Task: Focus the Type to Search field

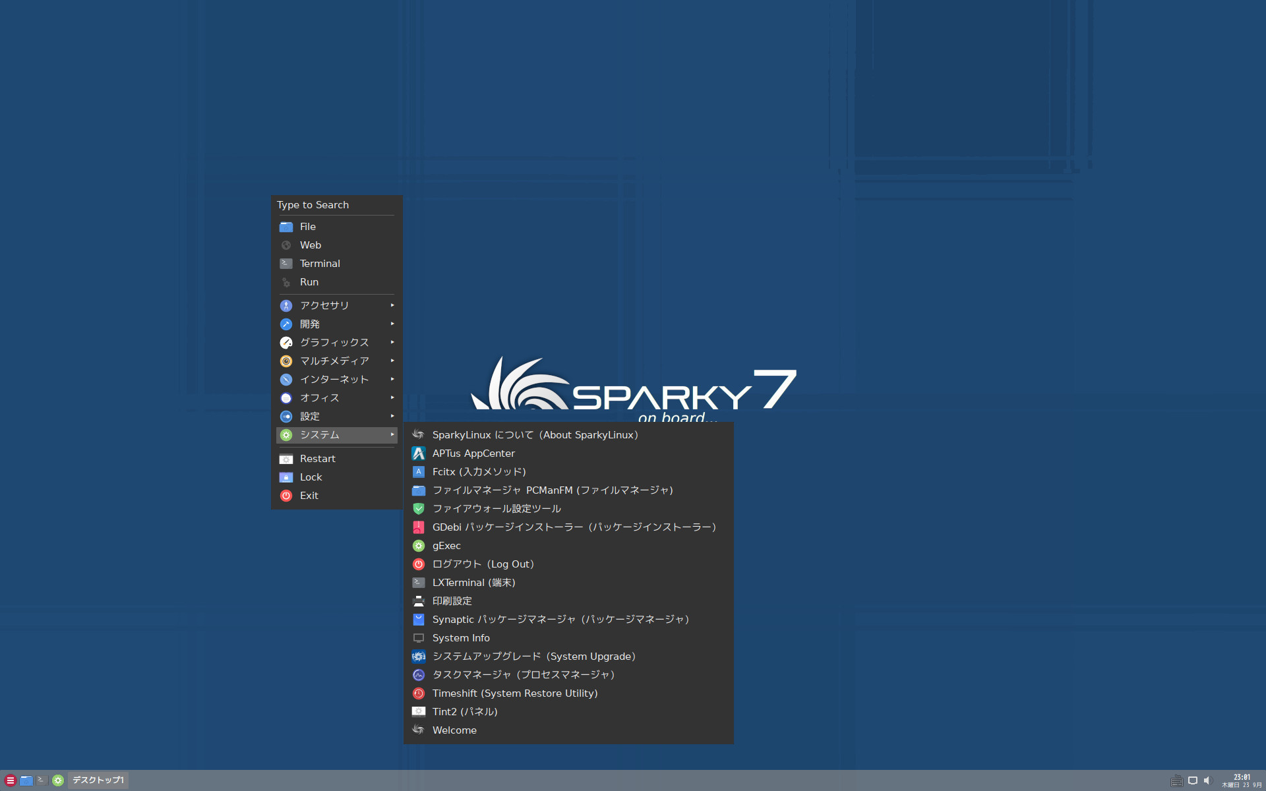Action: coord(336,205)
